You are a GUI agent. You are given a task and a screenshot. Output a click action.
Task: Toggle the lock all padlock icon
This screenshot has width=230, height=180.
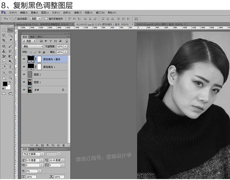point(44,52)
